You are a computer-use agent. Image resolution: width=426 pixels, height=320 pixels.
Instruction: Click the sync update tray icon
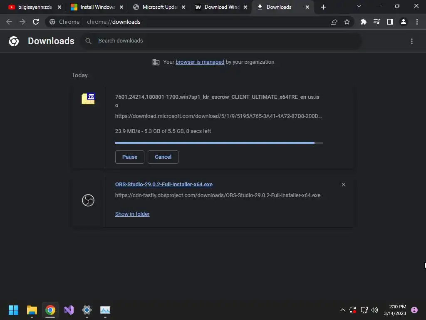point(353,310)
